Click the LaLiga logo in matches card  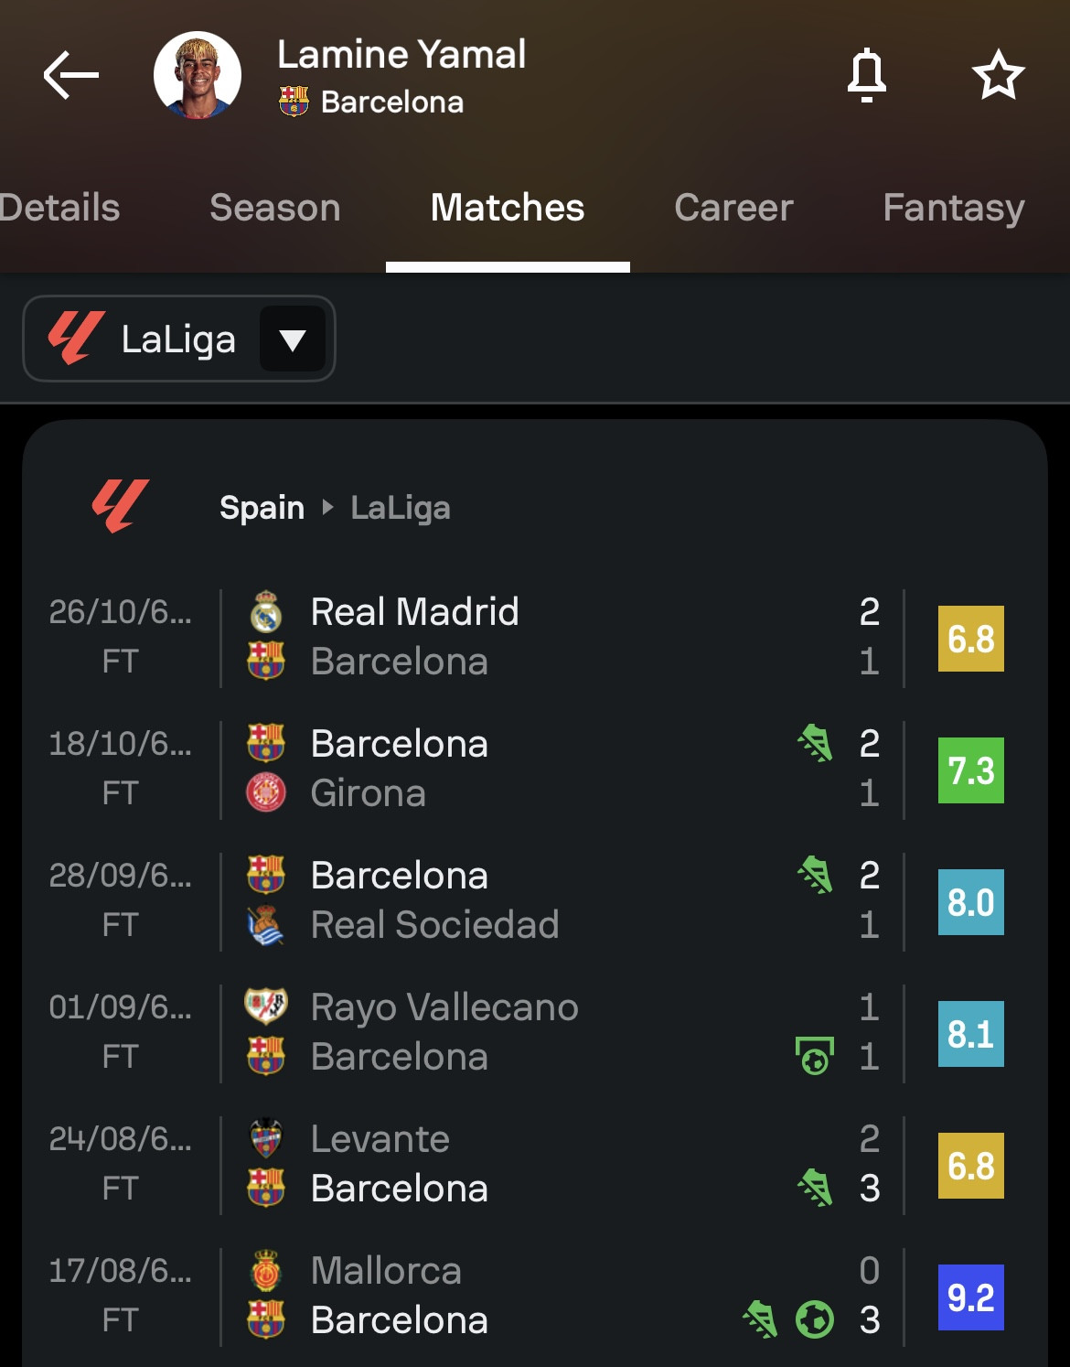(x=120, y=506)
